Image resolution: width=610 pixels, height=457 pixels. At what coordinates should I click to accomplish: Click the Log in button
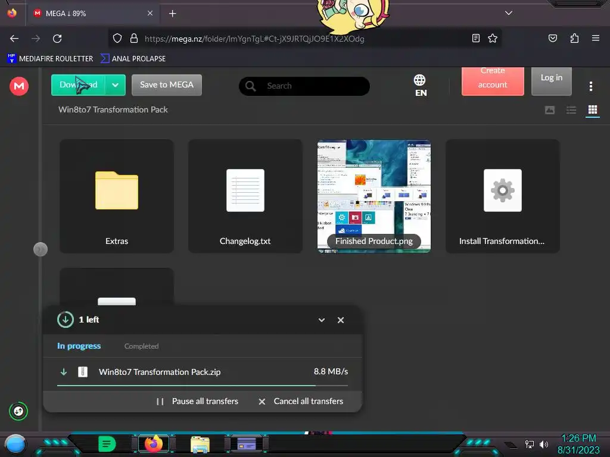pyautogui.click(x=551, y=81)
